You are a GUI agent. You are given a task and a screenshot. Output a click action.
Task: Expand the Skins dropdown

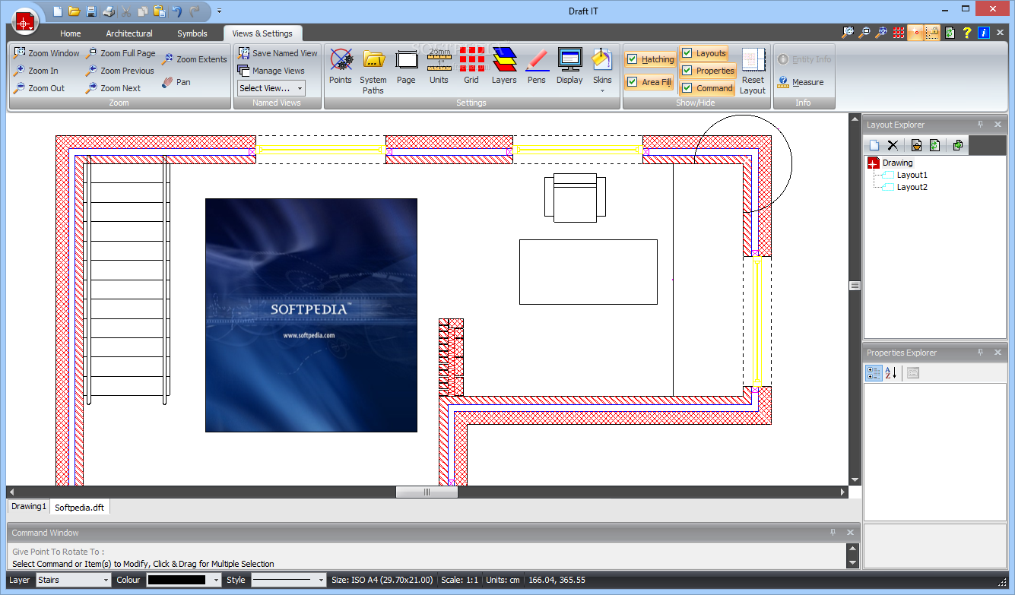[602, 91]
